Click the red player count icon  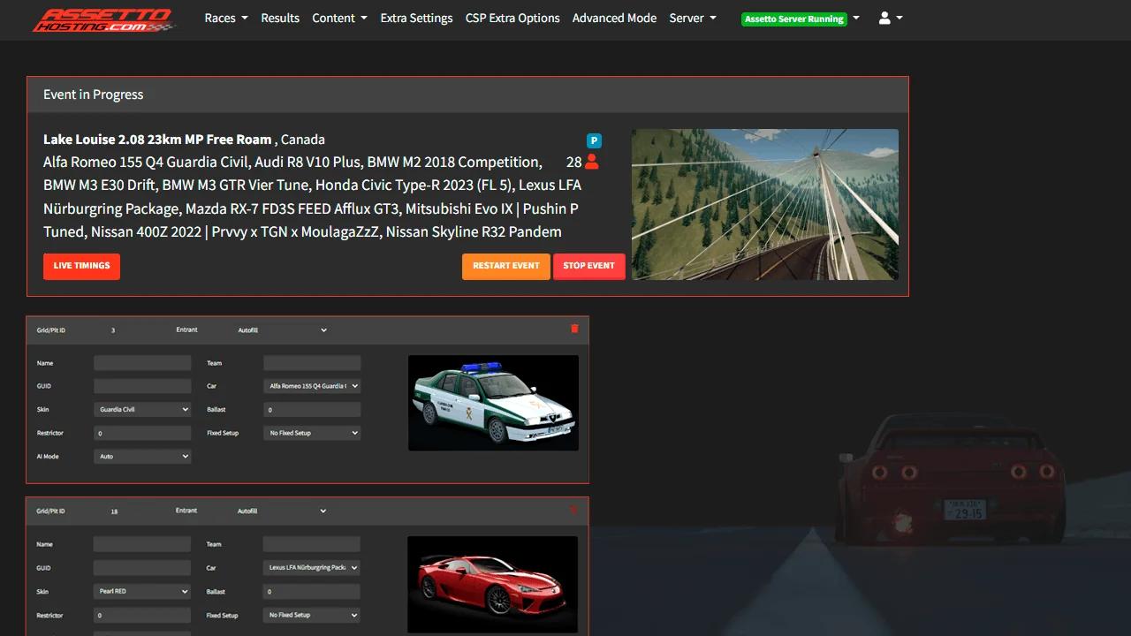[x=592, y=162]
